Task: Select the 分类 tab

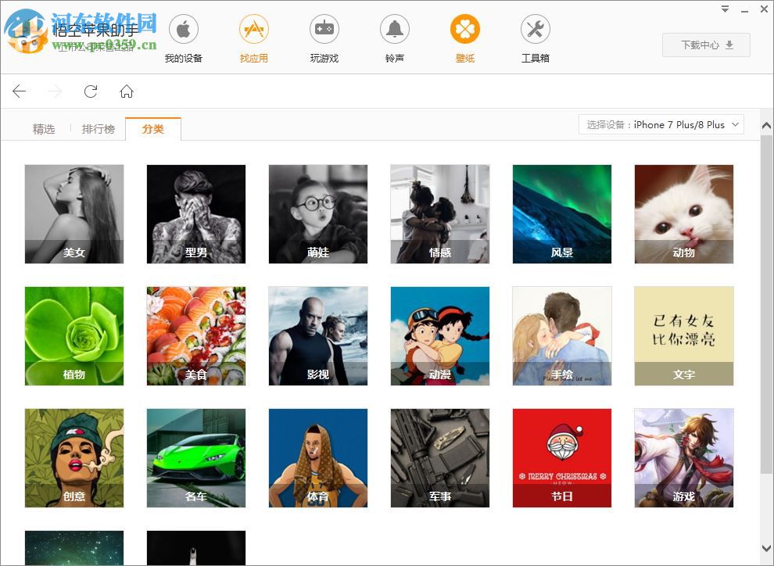Action: coord(153,129)
